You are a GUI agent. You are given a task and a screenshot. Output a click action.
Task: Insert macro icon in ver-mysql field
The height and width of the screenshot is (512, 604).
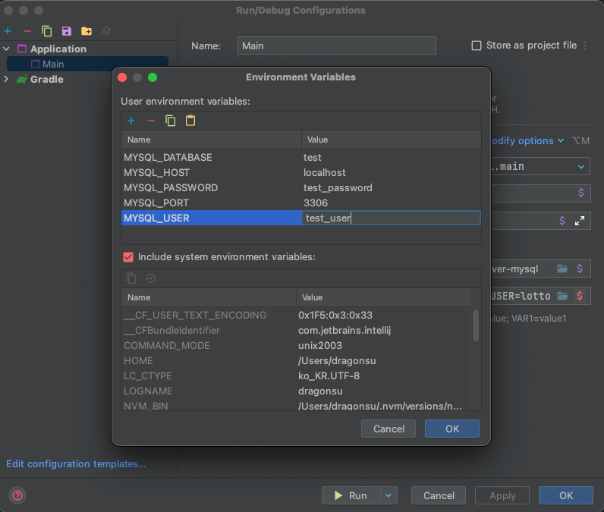click(x=580, y=269)
